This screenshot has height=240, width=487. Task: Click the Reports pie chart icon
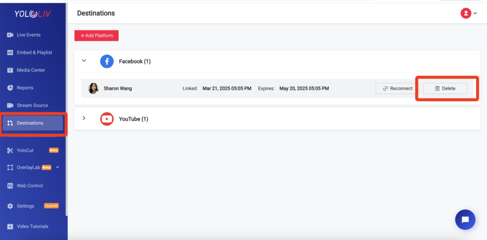tap(10, 88)
